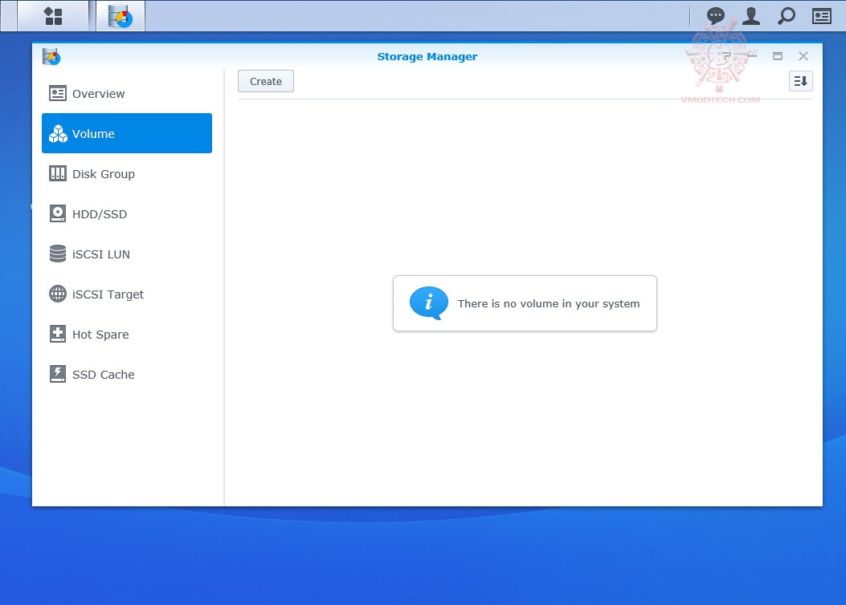Open the user account options icon
846x605 pixels.
(x=751, y=16)
